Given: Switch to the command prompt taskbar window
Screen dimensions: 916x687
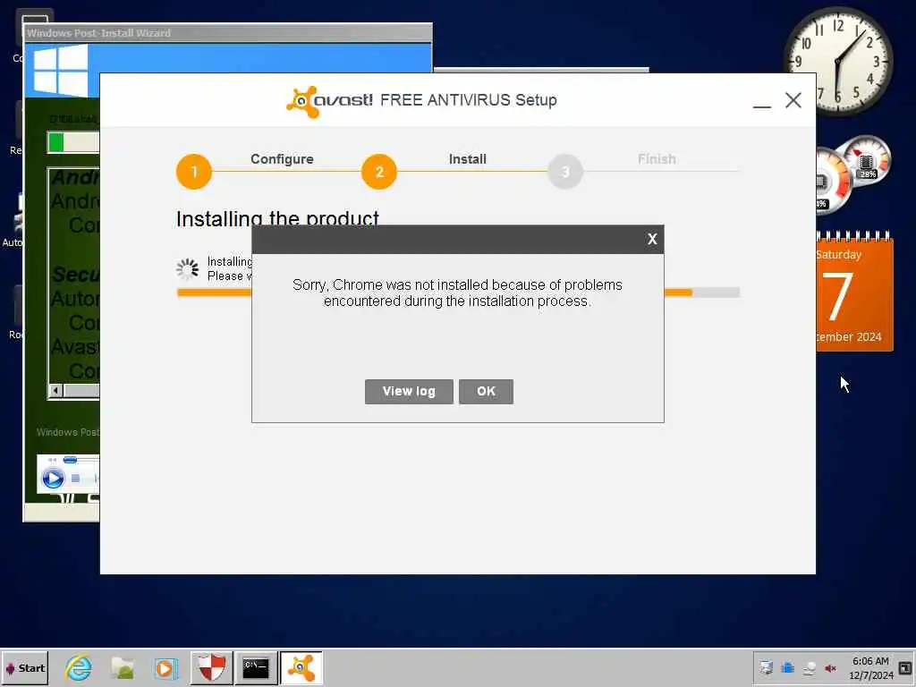Looking at the screenshot, I should [256, 667].
